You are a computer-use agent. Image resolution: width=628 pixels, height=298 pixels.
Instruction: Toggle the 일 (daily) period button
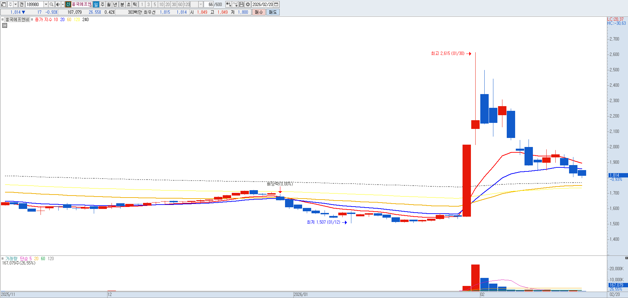point(96,4)
